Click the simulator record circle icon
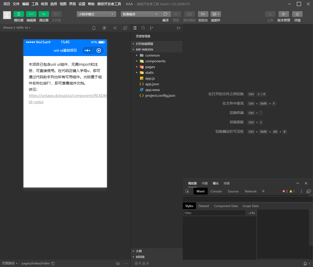 [104, 28]
